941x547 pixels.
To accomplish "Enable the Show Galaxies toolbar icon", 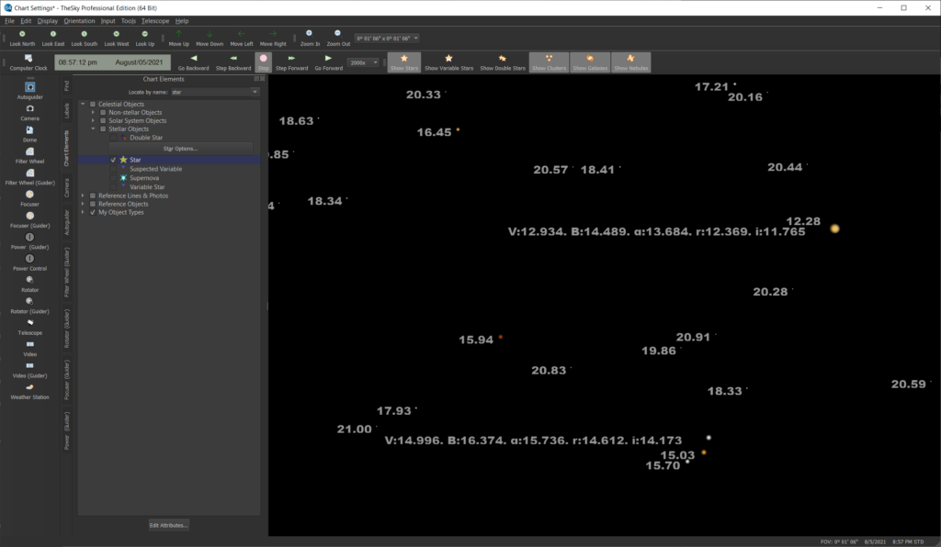I will click(589, 62).
